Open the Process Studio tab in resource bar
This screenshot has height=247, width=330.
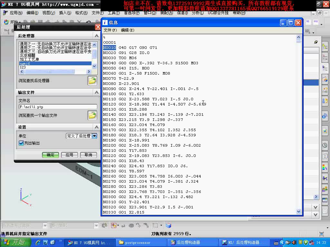[325, 156]
